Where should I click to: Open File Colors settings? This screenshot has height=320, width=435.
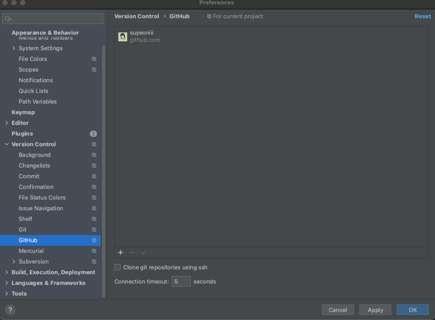tap(33, 59)
